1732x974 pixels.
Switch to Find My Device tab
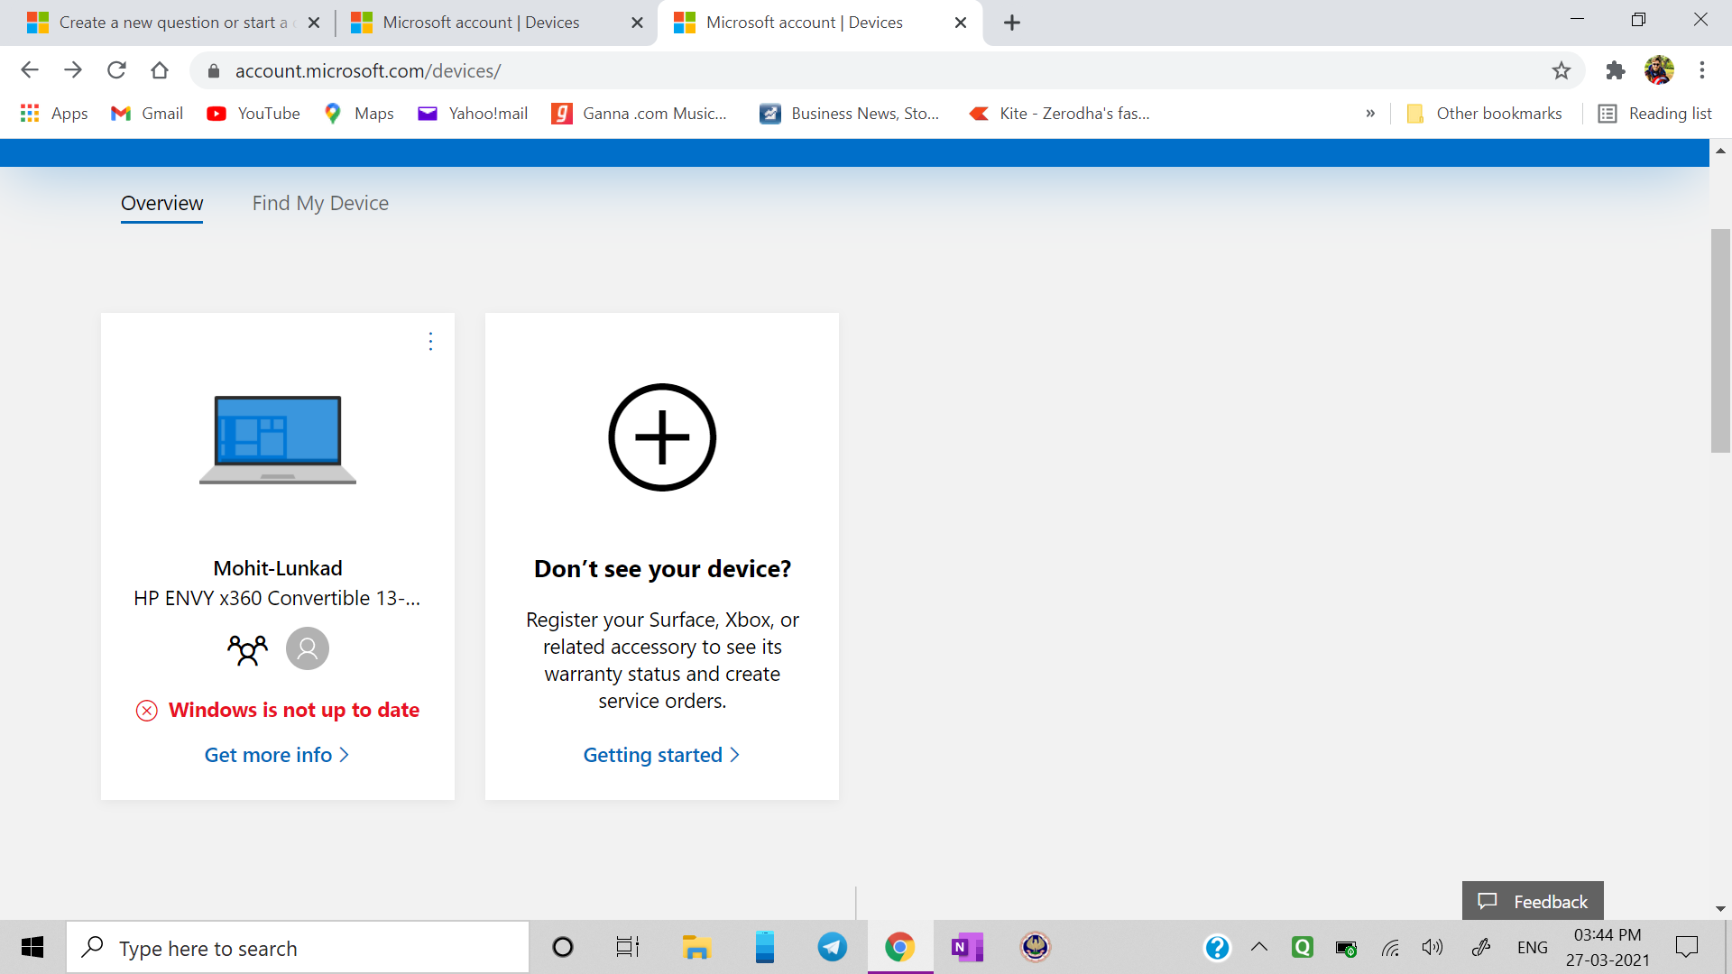(x=320, y=203)
